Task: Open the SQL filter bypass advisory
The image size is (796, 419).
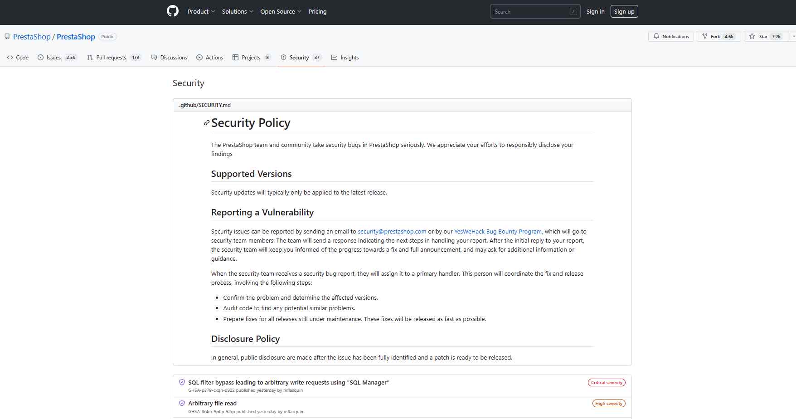Action: tap(289, 382)
